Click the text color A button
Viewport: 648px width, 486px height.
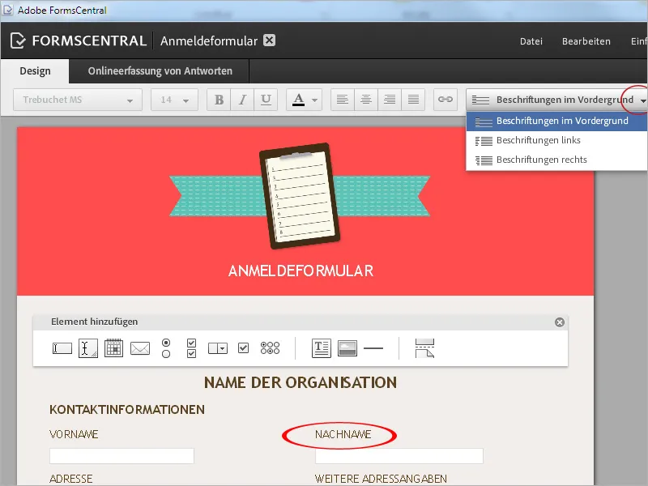click(298, 100)
